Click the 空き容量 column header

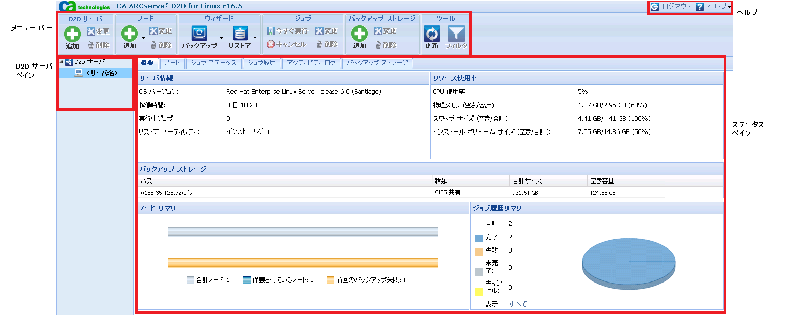[626, 181]
